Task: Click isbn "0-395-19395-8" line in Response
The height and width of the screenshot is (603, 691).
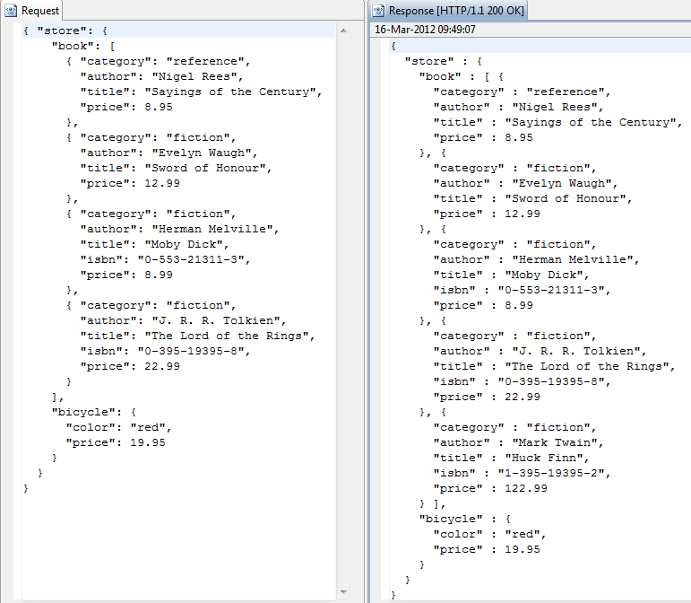Action: (x=523, y=381)
